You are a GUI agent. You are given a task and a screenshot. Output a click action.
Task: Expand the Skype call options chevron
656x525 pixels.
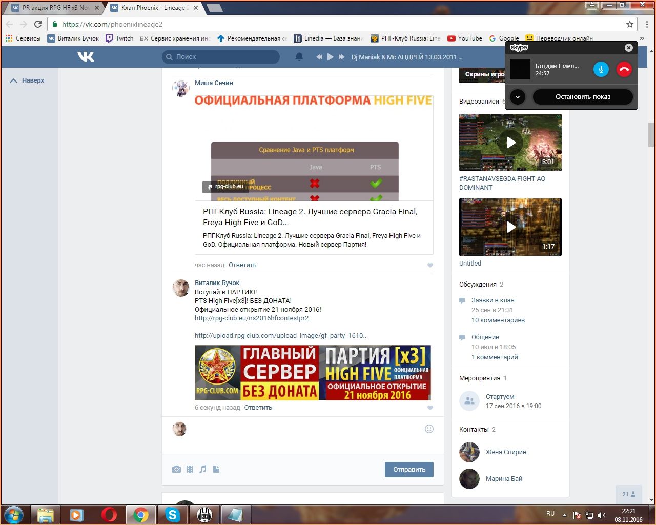click(518, 97)
